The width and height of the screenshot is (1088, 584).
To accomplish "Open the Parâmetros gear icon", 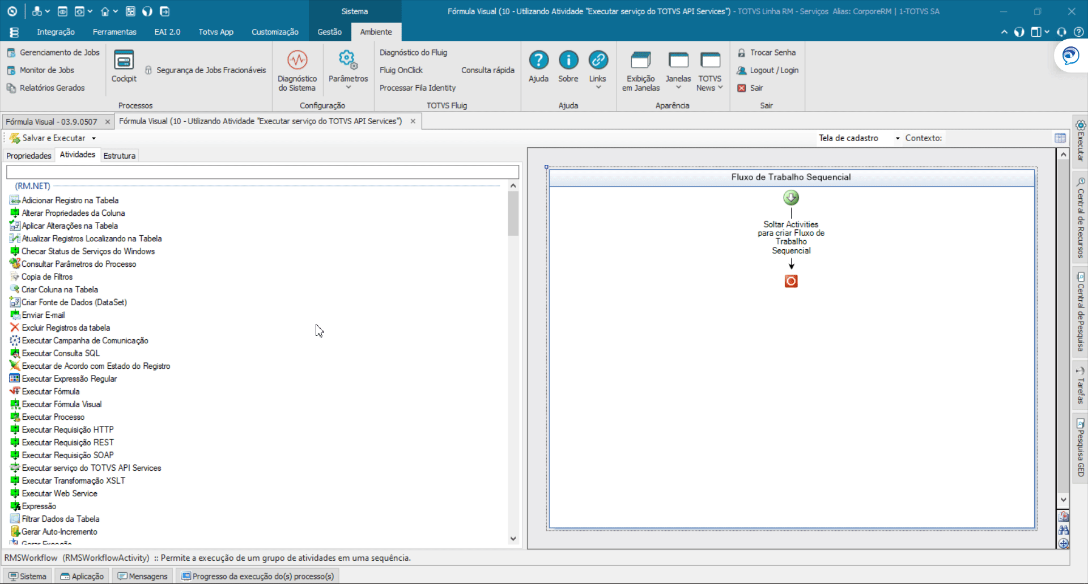I will (x=348, y=60).
